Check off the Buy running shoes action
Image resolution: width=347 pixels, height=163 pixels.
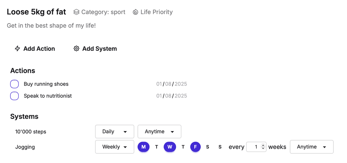point(14,84)
